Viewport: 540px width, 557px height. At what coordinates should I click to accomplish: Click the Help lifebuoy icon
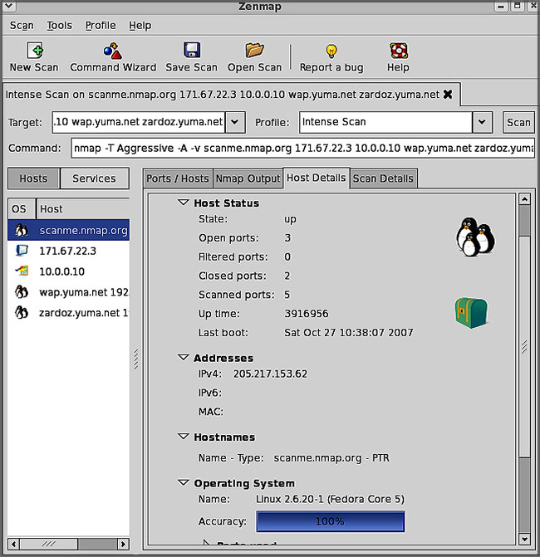point(399,51)
